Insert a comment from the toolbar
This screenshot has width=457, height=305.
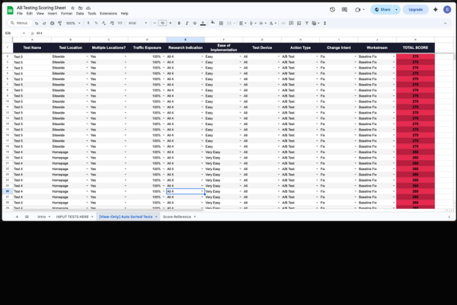[x=291, y=23]
